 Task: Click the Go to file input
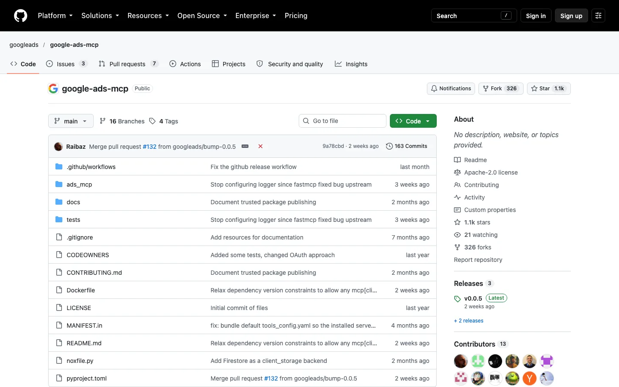(343, 121)
